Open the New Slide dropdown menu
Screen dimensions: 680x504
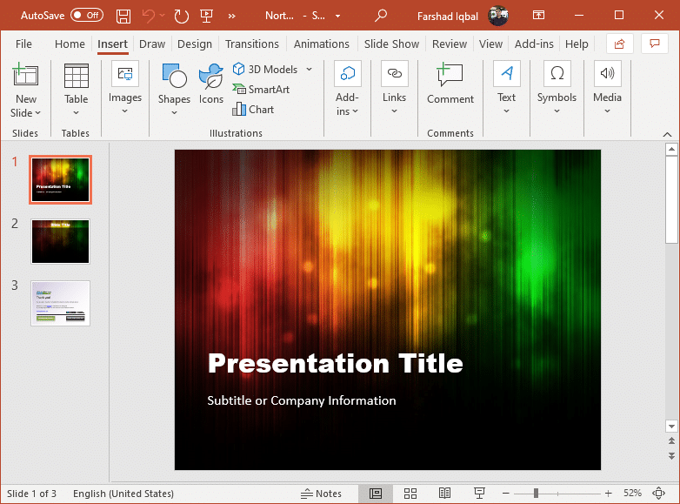(25, 106)
